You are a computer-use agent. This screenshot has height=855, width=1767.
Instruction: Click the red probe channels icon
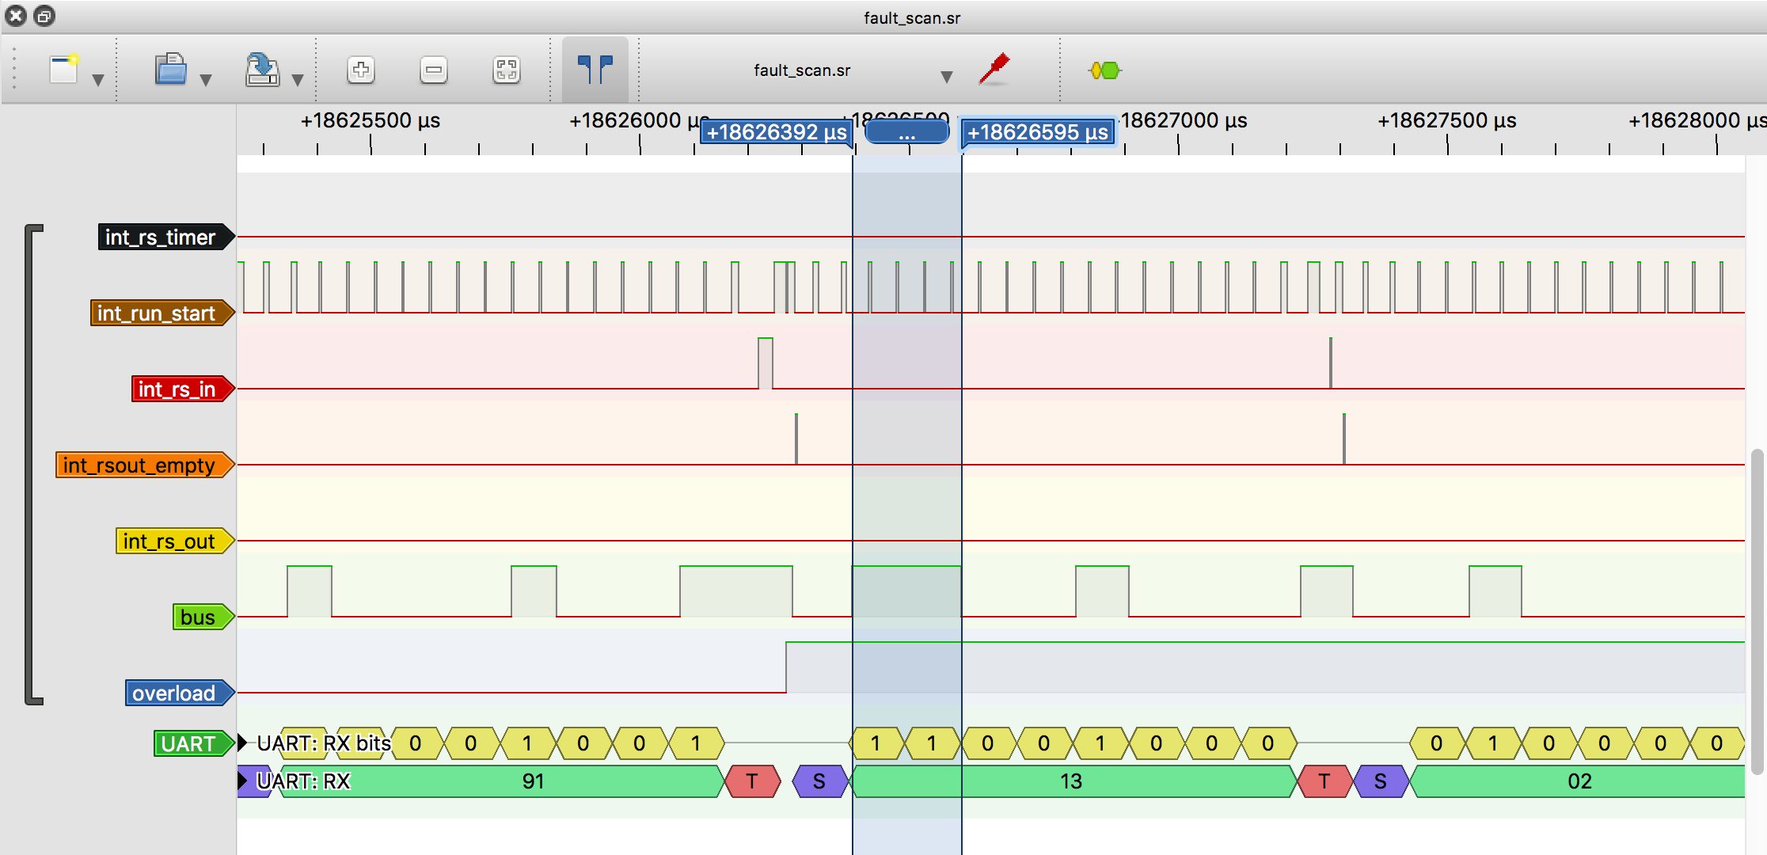tap(994, 69)
